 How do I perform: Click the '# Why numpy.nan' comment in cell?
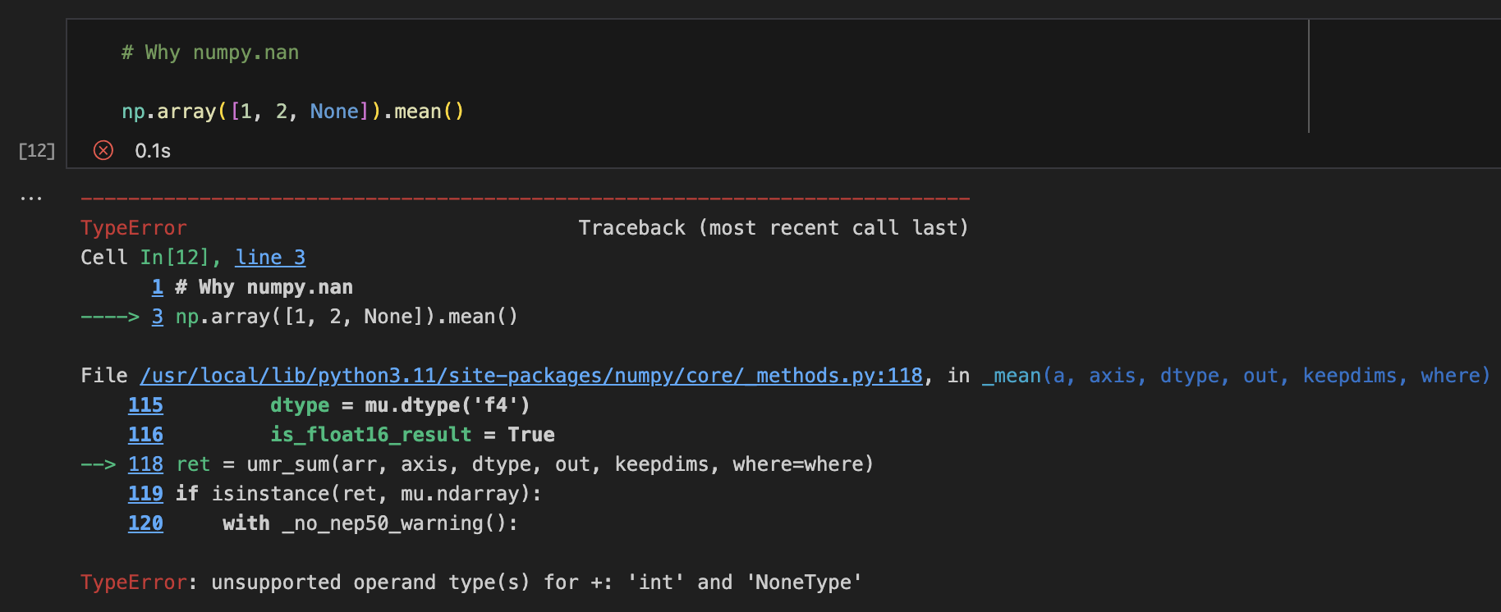pos(210,53)
